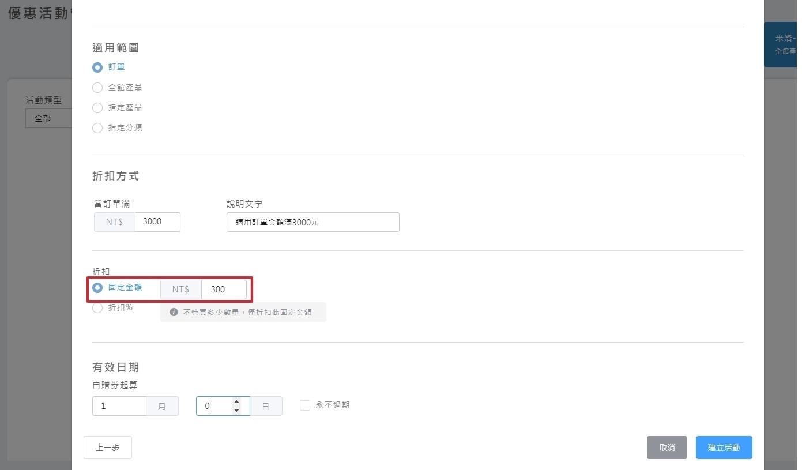Screen dimensions: 802x470
Task: Click the day validity input field
Action: coord(214,406)
